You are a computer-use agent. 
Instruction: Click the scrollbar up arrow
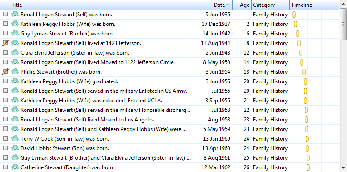point(343,5)
